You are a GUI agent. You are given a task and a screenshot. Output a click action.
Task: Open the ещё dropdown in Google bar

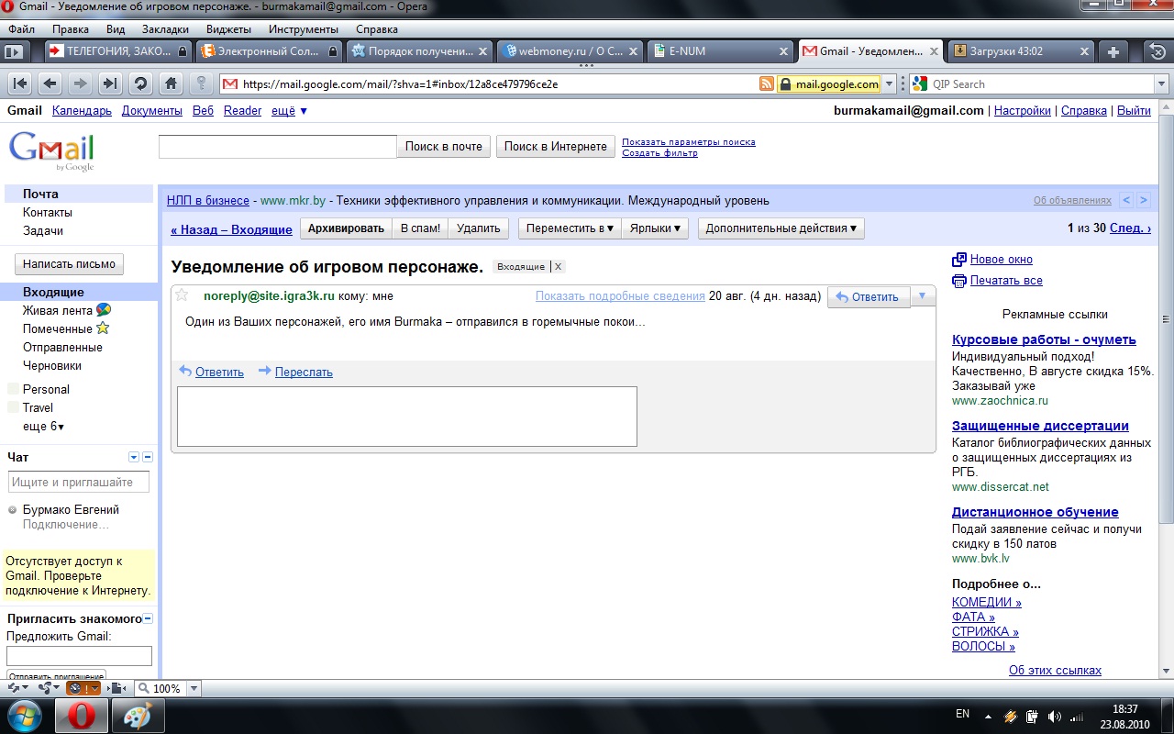tap(289, 111)
